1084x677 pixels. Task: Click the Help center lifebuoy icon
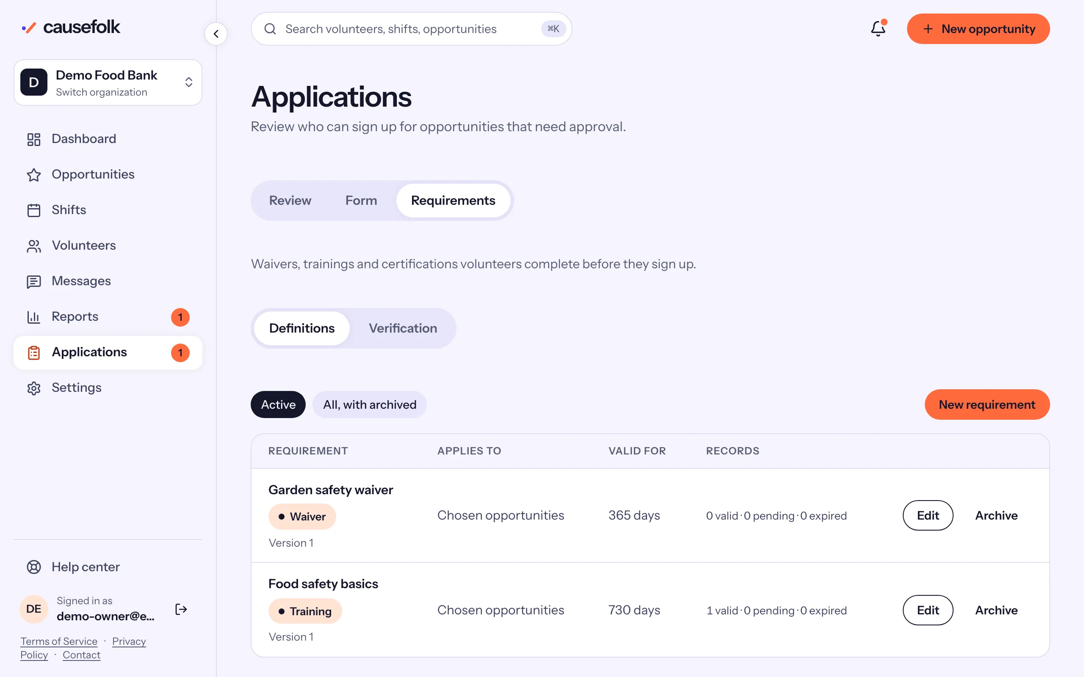tap(33, 567)
